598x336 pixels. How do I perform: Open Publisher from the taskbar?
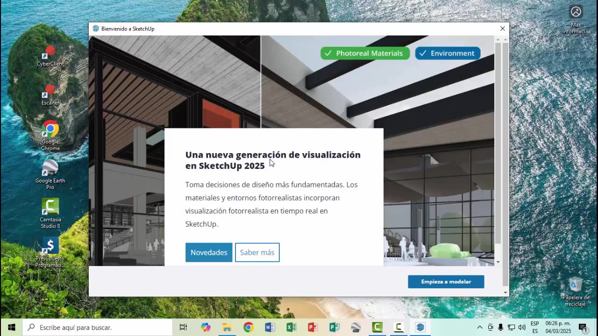coord(335,328)
